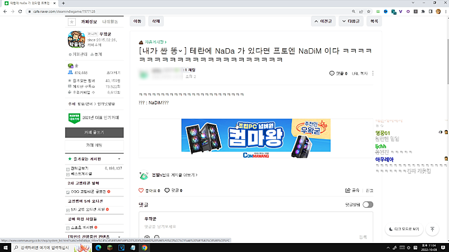449x252 pixels.
Task: Open 베스트게시글 board in sidebar
Action: 81,174
